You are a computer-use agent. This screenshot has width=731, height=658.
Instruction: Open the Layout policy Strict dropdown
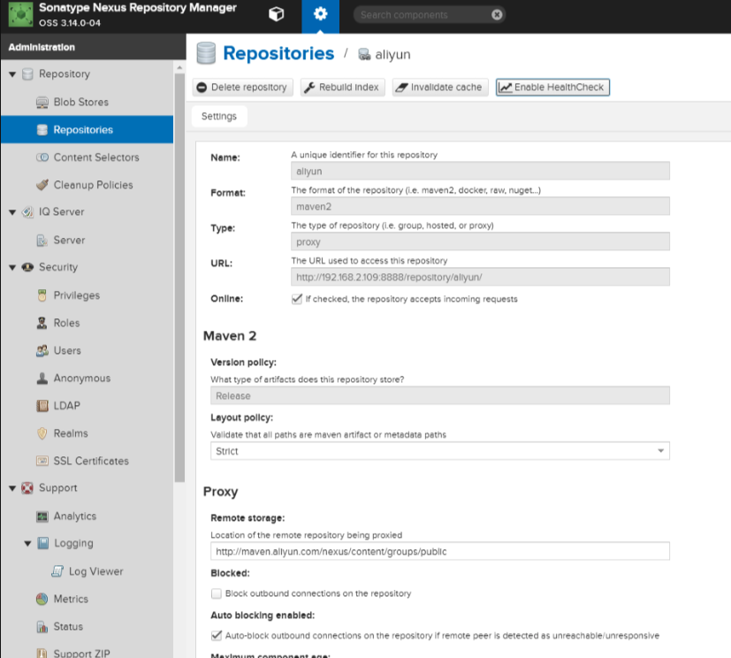pos(439,451)
